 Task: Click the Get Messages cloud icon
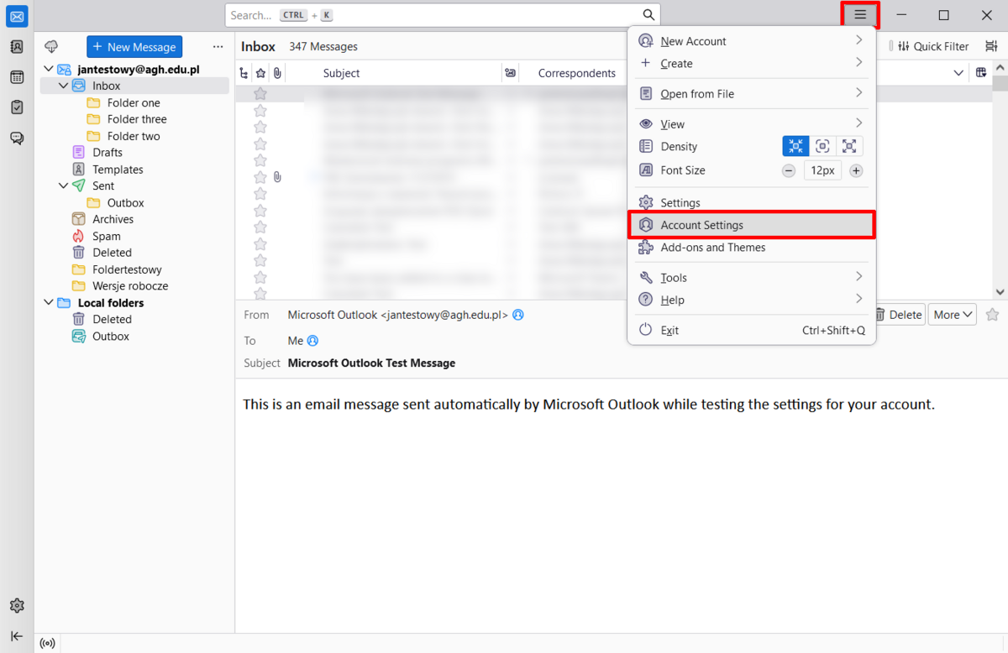coord(51,47)
